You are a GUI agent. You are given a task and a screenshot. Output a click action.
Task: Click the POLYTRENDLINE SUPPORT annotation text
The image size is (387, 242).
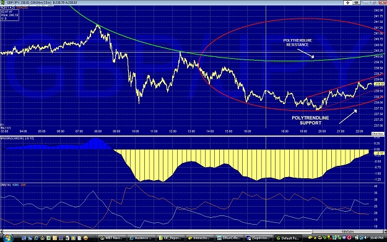(310, 121)
